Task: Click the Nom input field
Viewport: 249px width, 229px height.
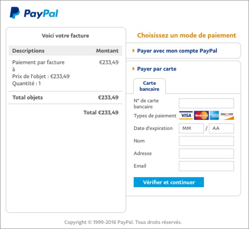Action: (x=206, y=141)
